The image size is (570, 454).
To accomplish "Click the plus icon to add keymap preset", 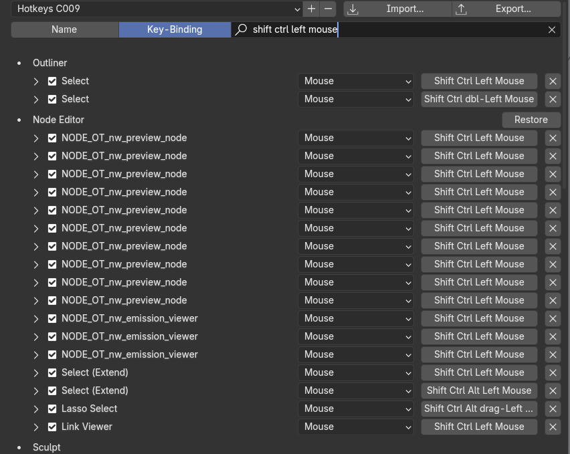I will pyautogui.click(x=311, y=9).
